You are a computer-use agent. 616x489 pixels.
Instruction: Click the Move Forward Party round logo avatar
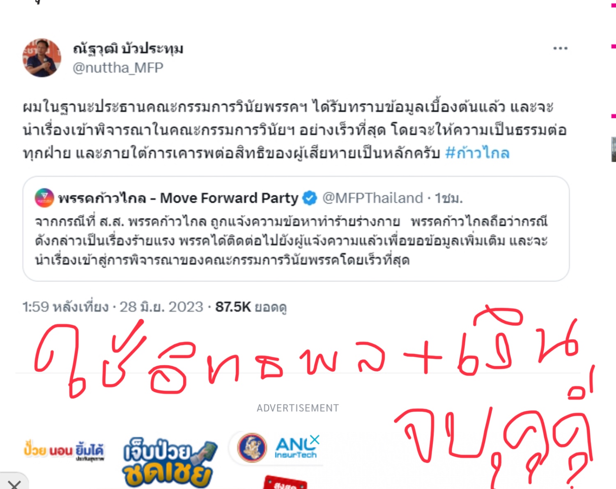(x=44, y=198)
